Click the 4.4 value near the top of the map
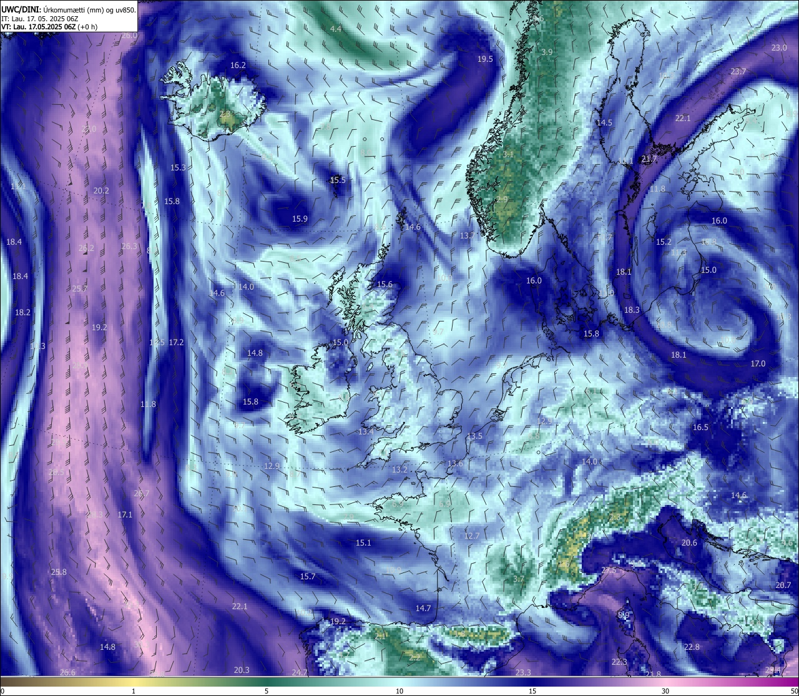This screenshot has width=799, height=696. 336,29
